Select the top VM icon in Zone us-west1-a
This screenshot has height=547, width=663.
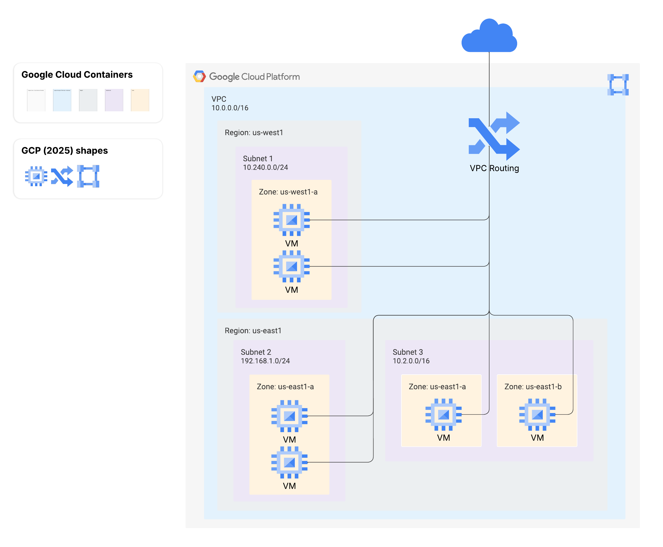coord(291,220)
